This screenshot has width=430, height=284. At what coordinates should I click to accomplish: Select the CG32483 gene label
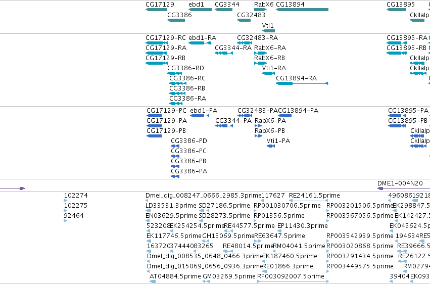click(251, 15)
